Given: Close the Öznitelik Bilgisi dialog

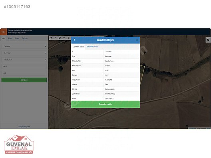Looking at the screenshot, I should coord(137,40).
